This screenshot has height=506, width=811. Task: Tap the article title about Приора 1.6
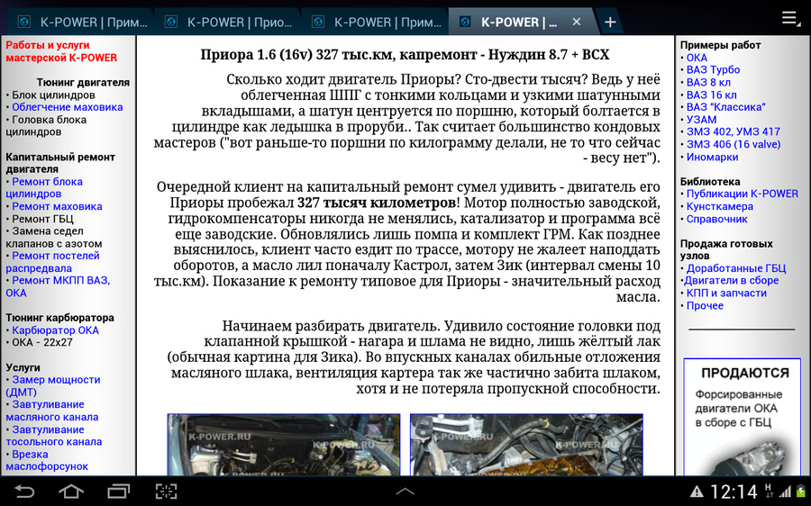[405, 54]
